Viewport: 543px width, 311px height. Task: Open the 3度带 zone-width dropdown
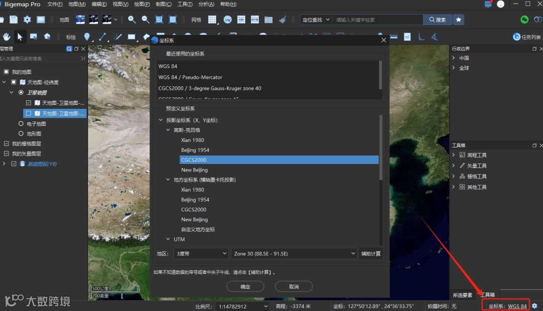coord(201,254)
